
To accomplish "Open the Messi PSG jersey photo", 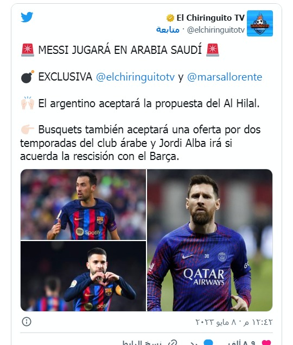I will tap(209, 241).
